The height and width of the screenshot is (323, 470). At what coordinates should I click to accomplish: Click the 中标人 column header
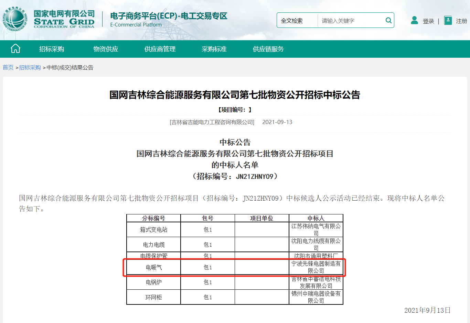(x=316, y=218)
